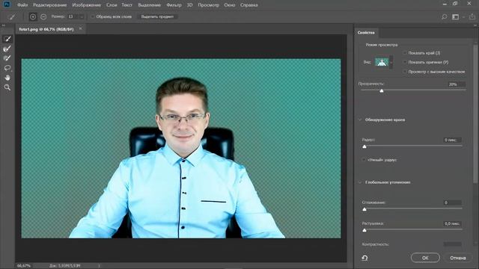The height and width of the screenshot is (269, 479).
Task: Toggle the '«Умный» радиус' checkbox
Action: [364, 159]
